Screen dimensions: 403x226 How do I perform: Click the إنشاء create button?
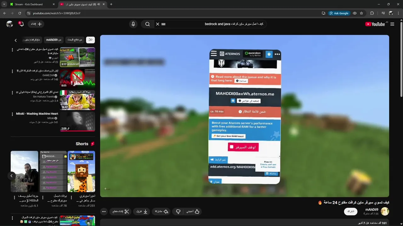pyautogui.click(x=36, y=24)
